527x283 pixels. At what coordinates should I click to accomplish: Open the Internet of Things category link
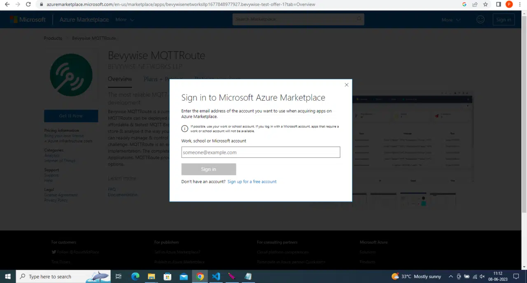[60, 161]
